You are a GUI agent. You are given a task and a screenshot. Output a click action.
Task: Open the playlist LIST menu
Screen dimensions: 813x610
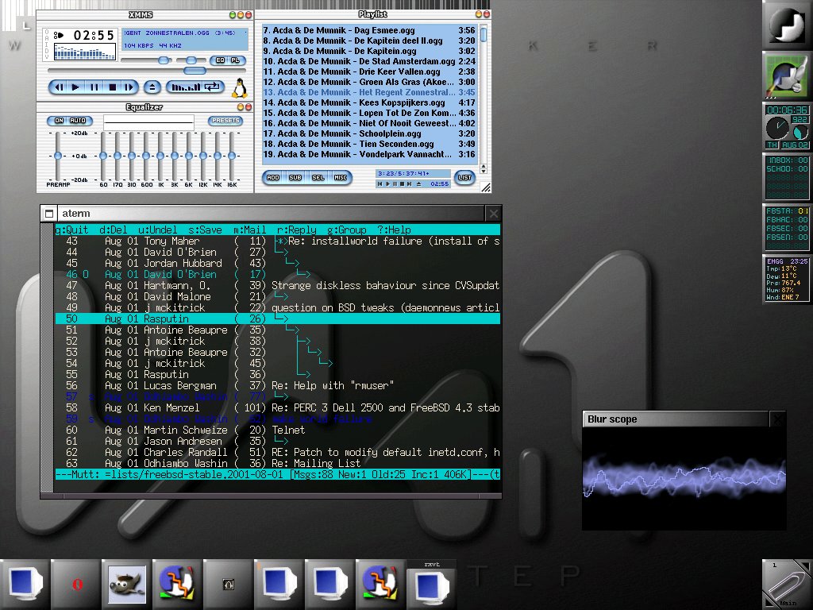coord(464,178)
